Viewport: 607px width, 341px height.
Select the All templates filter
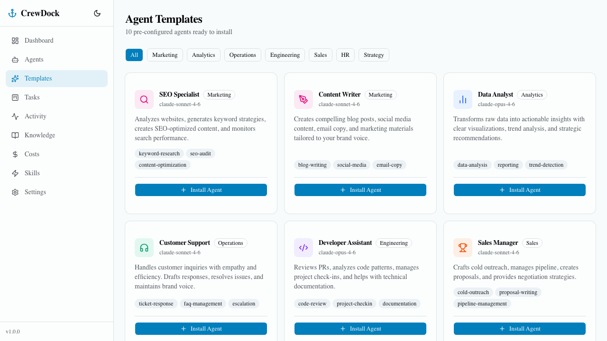point(134,55)
